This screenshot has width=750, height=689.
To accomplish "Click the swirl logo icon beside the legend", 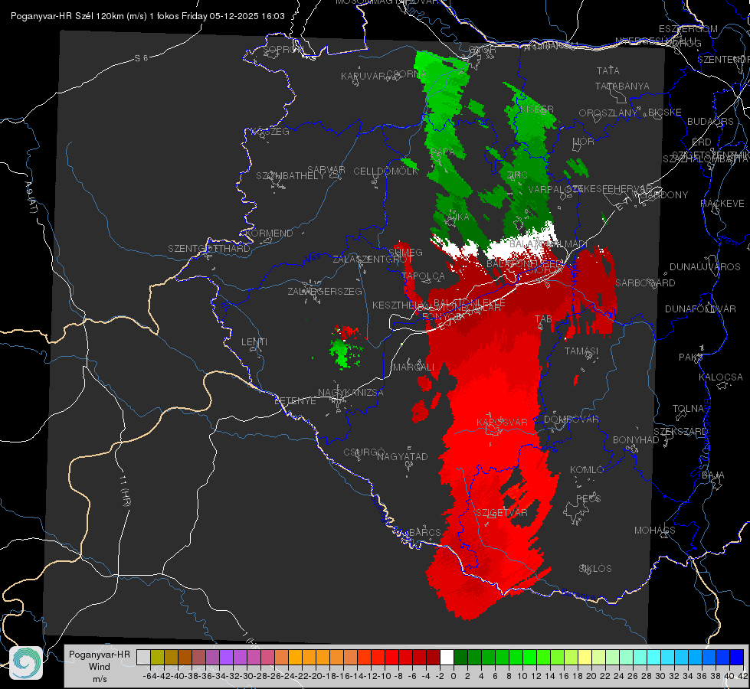I will (x=26, y=663).
